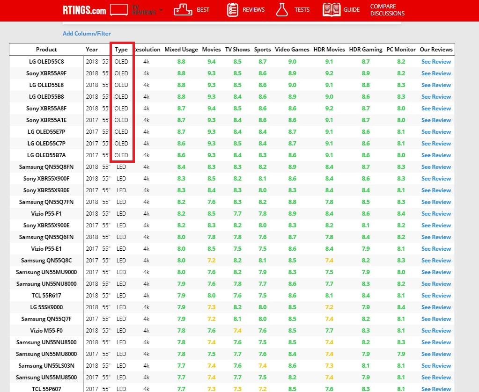Click the Best podium icon
The width and height of the screenshot is (479, 392).
coord(183,10)
